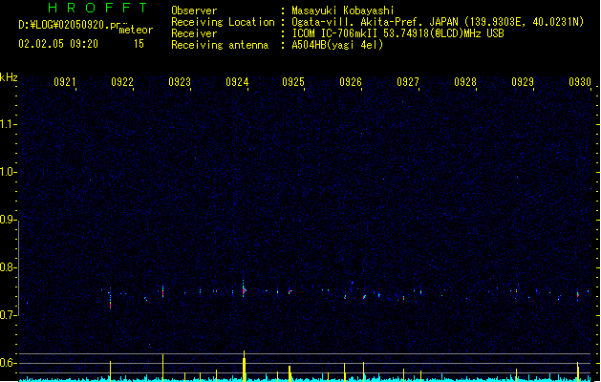
Task: Click time marker 0929
Action: (x=523, y=82)
